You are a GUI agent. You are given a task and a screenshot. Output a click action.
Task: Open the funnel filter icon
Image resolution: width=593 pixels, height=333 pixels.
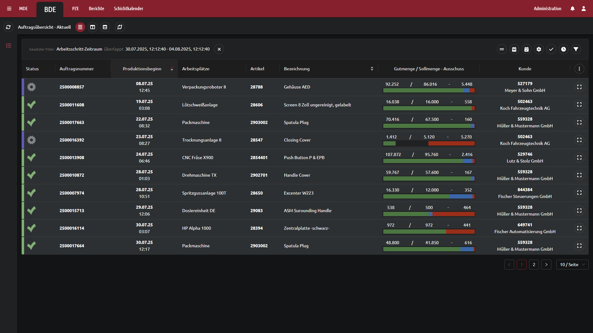pyautogui.click(x=576, y=49)
